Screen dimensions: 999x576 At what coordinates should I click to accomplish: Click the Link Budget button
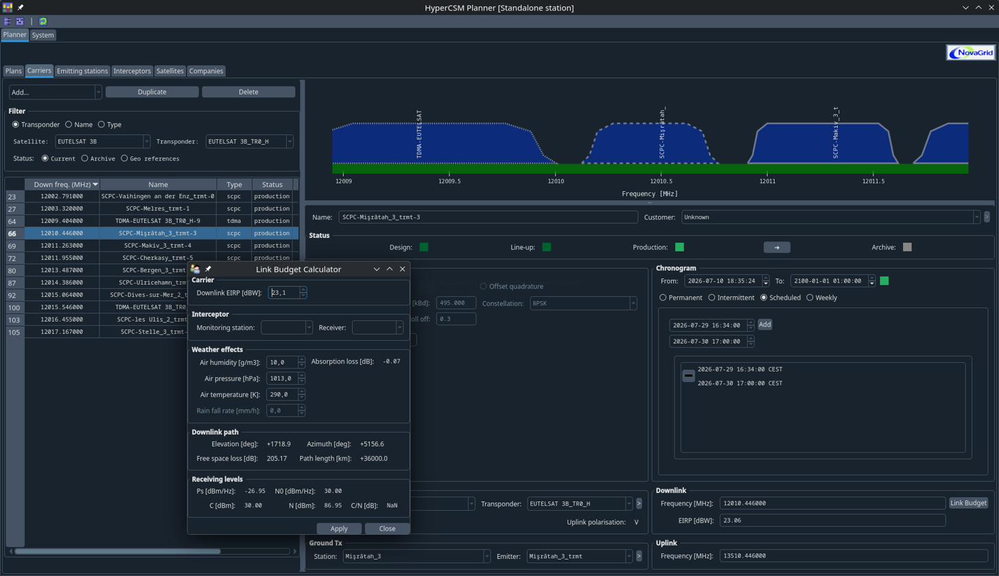(968, 503)
